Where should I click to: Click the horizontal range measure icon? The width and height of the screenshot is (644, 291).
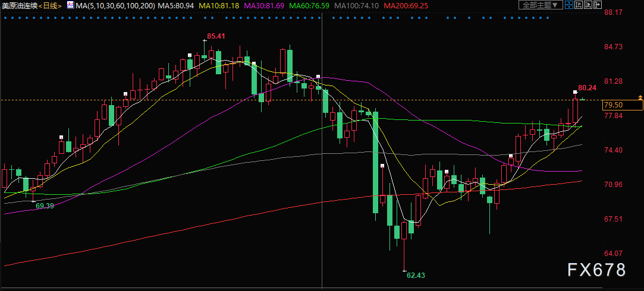tap(578, 5)
